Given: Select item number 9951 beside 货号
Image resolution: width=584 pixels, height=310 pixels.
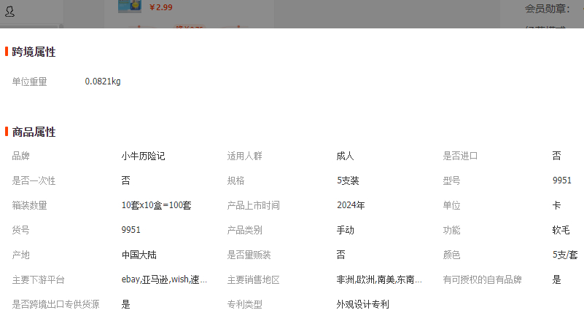Looking at the screenshot, I should 131,230.
